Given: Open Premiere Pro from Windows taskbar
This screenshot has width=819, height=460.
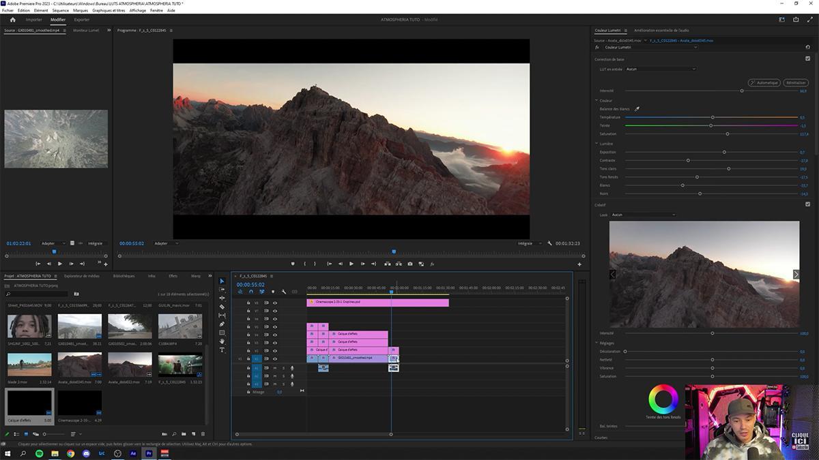Looking at the screenshot, I should (149, 453).
